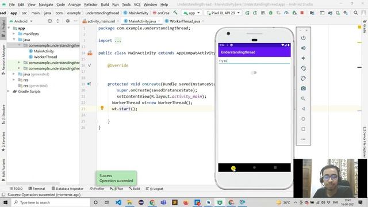368x207 pixels.
Task: Click emulator zoom magnifier icon
Action: click(303, 98)
